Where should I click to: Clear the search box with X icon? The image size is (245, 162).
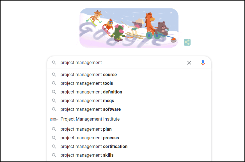pyautogui.click(x=189, y=63)
